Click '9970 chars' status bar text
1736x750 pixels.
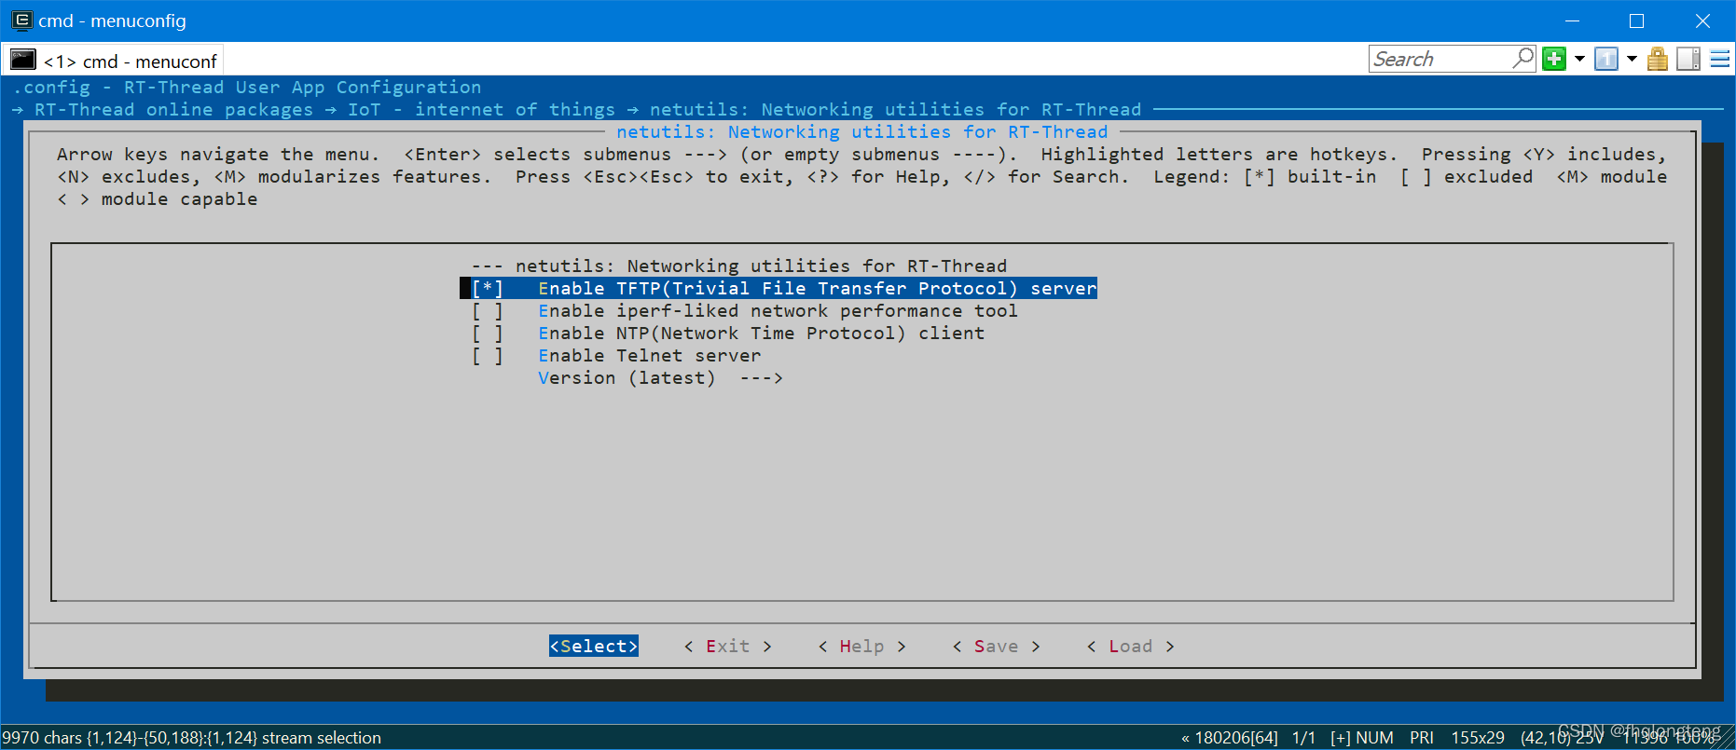42,738
